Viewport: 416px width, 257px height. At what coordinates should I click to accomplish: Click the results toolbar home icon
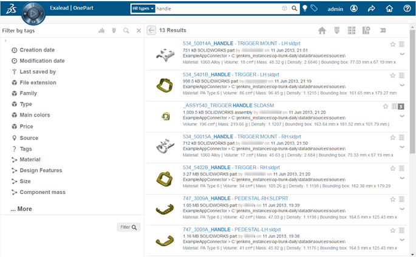pos(322,30)
